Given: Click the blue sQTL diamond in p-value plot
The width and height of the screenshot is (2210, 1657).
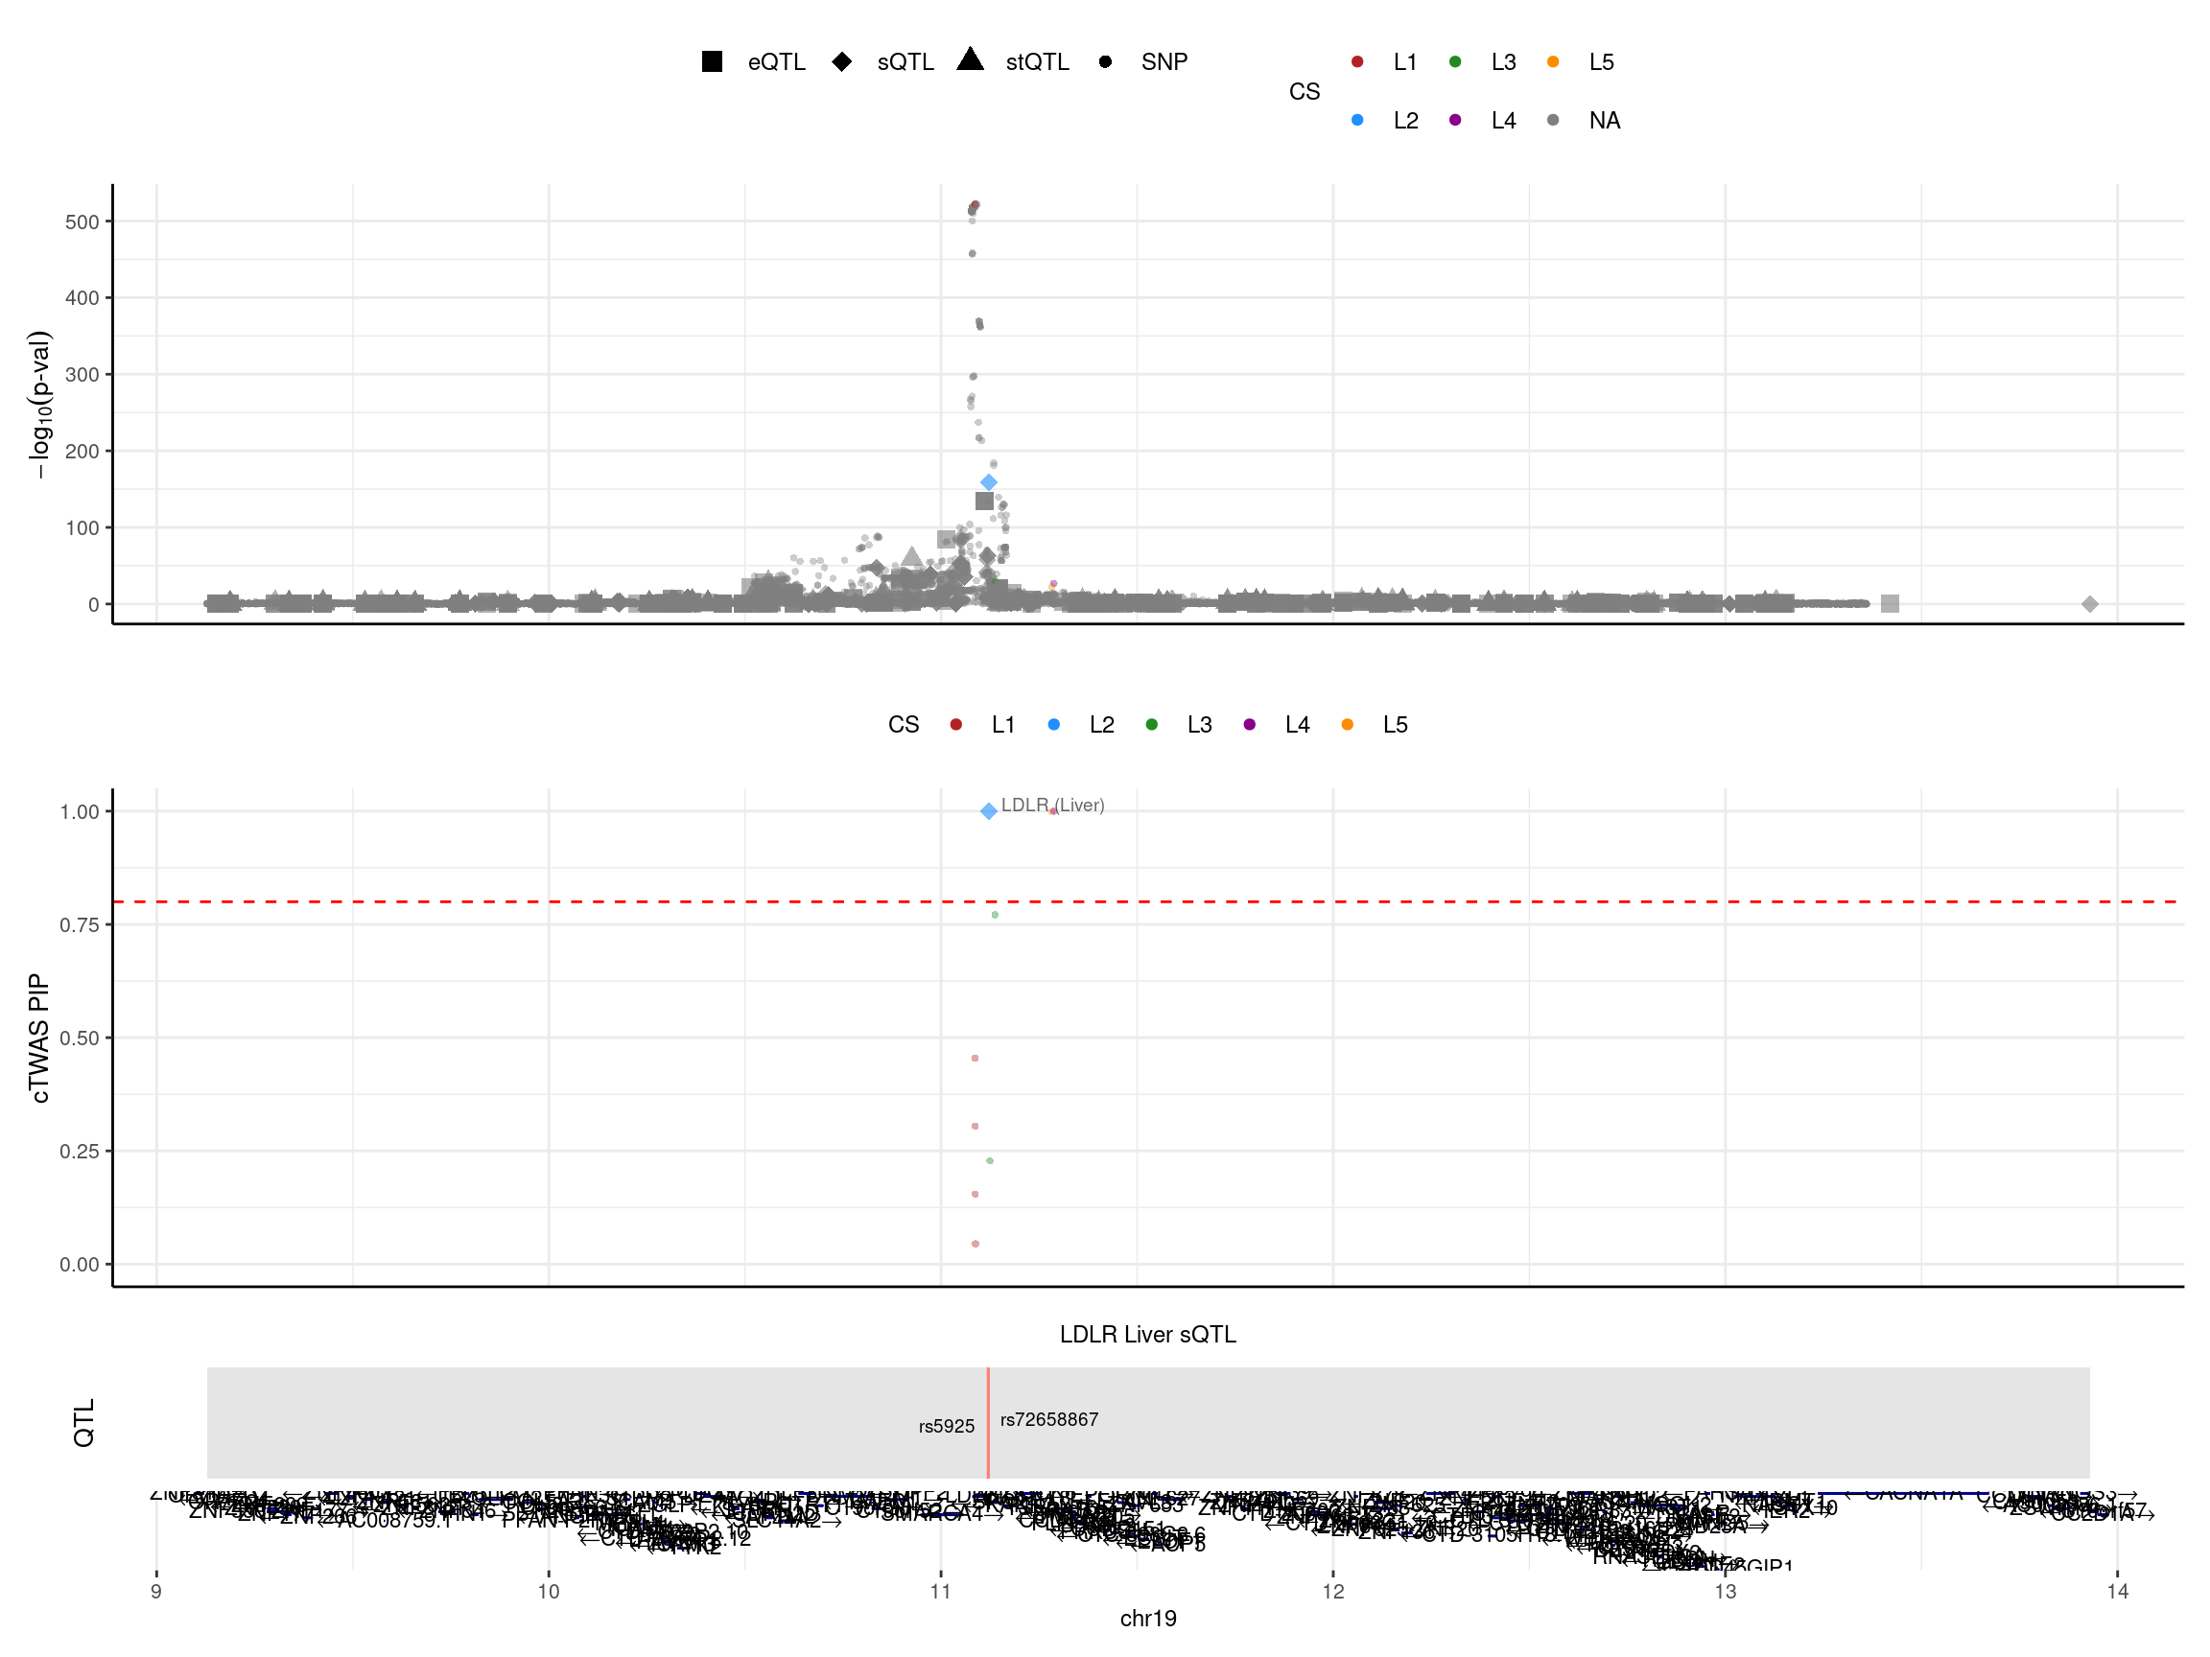Looking at the screenshot, I should point(988,482).
